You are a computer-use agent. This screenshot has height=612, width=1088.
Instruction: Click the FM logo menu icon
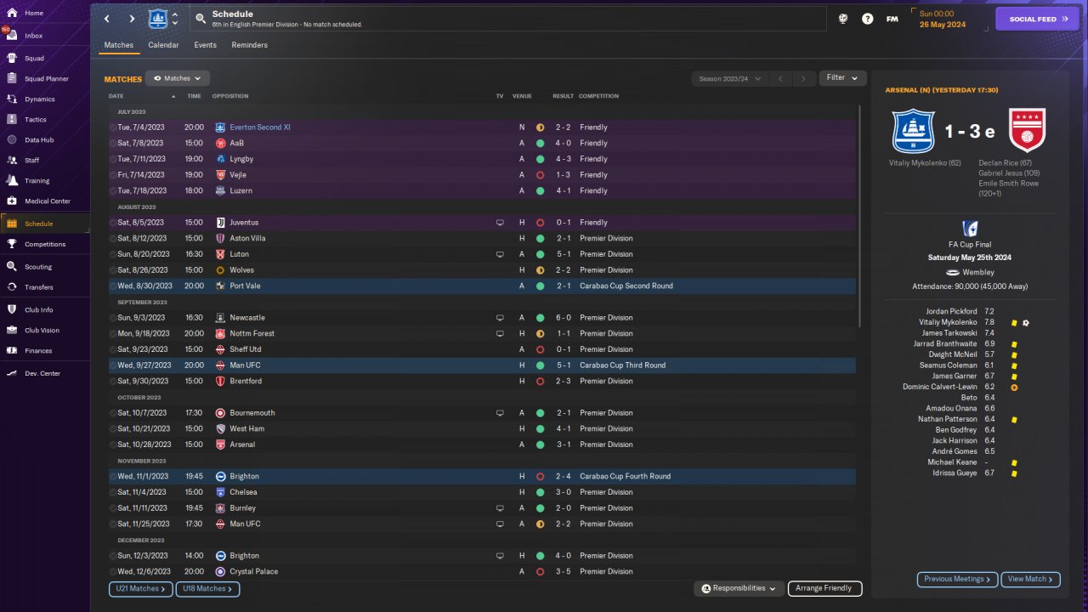pos(892,19)
